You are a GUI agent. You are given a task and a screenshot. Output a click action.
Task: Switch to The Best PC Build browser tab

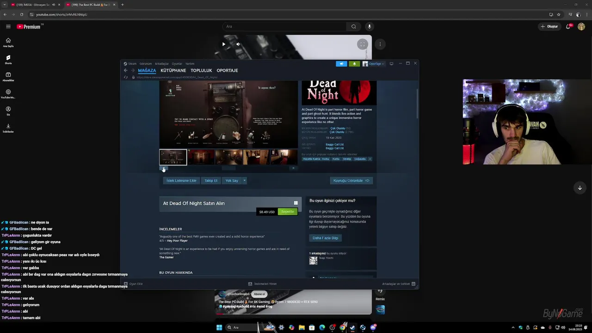point(91,5)
